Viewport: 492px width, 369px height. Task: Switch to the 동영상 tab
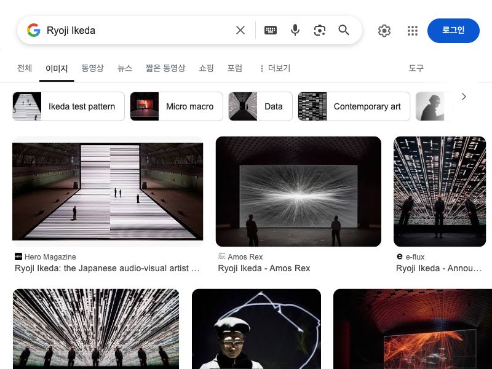tap(92, 68)
